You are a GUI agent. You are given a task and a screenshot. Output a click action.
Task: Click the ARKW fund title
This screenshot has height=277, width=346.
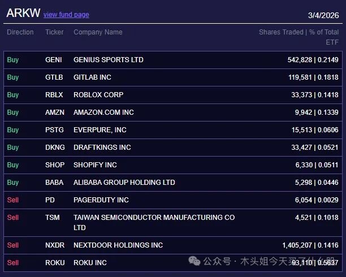tap(23, 14)
